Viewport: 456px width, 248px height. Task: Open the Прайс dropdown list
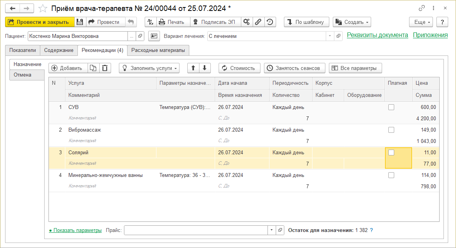272,230
